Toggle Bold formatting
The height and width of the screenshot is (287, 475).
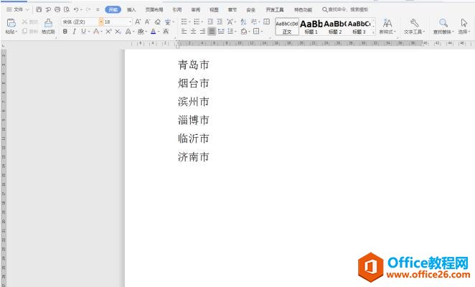(65, 32)
